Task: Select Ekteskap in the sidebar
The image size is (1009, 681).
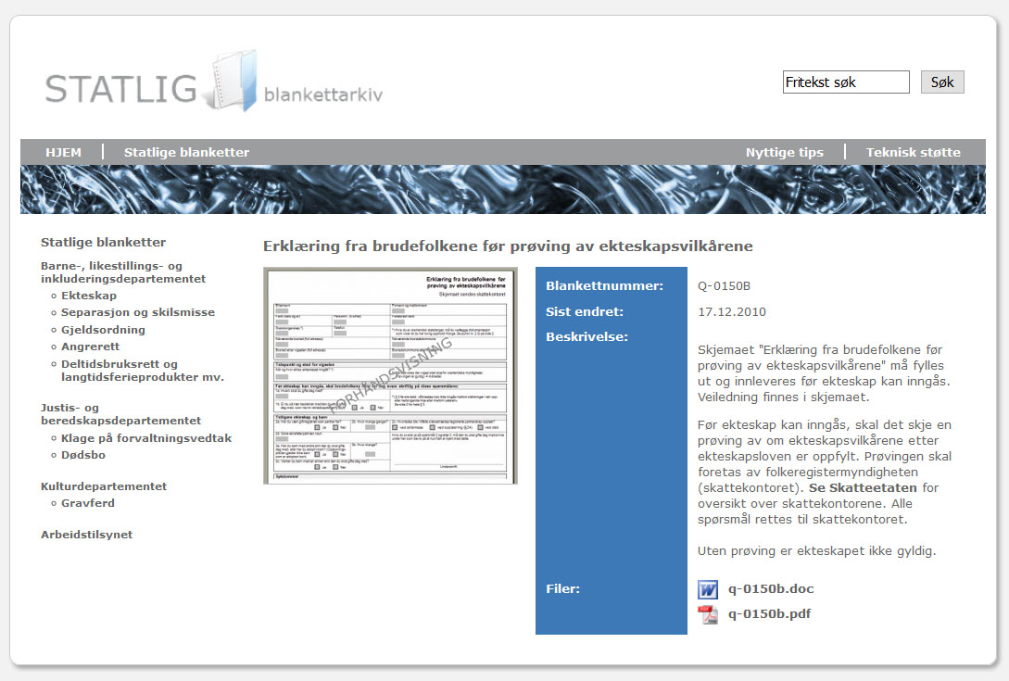Action: (x=89, y=296)
